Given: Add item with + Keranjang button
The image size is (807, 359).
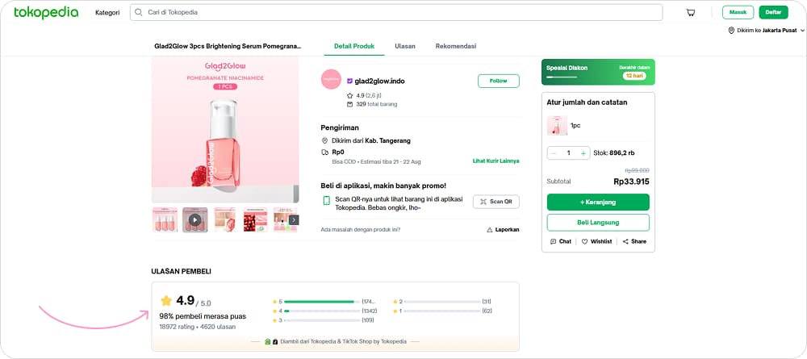Looking at the screenshot, I should (x=598, y=202).
